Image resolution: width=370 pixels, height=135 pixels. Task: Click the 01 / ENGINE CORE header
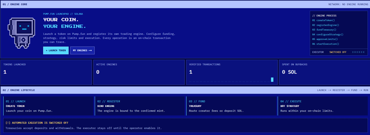[15, 5]
